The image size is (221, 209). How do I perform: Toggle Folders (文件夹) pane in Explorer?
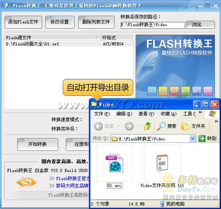[193, 126]
